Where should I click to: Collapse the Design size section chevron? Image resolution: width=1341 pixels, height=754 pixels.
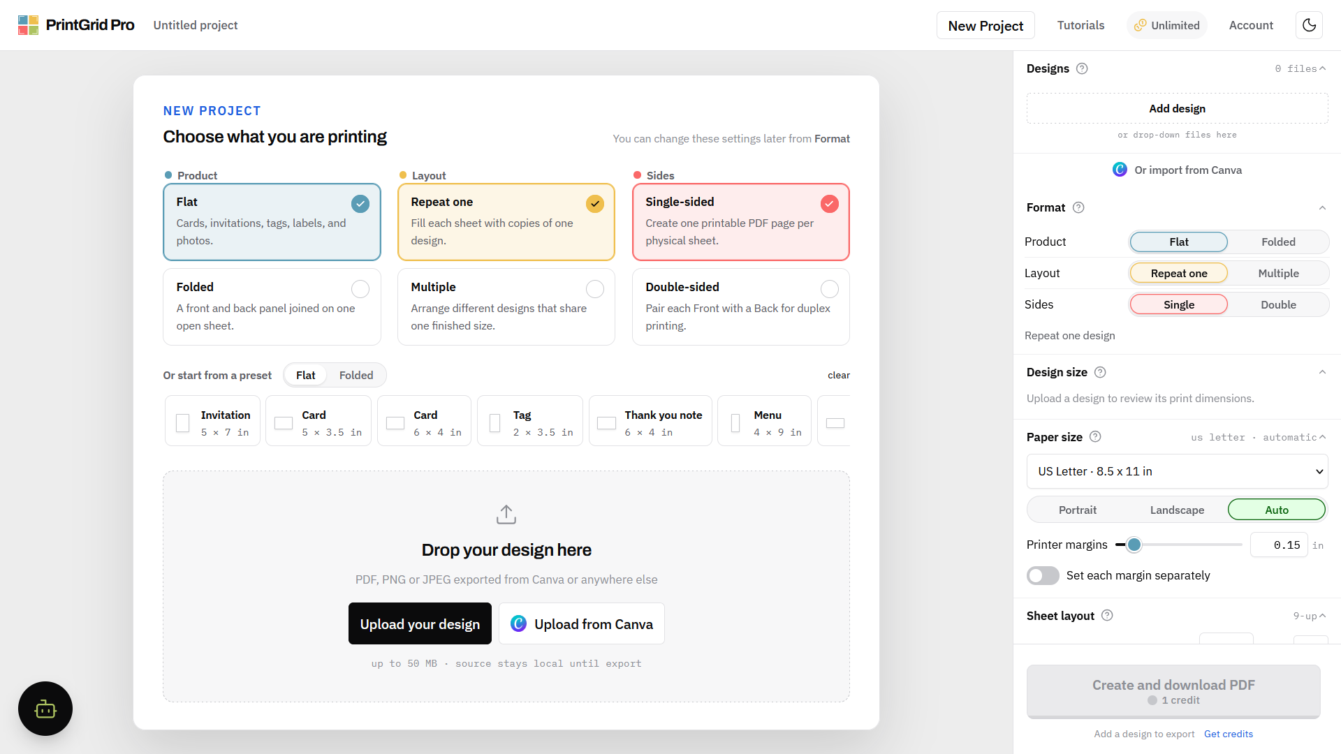1322,372
